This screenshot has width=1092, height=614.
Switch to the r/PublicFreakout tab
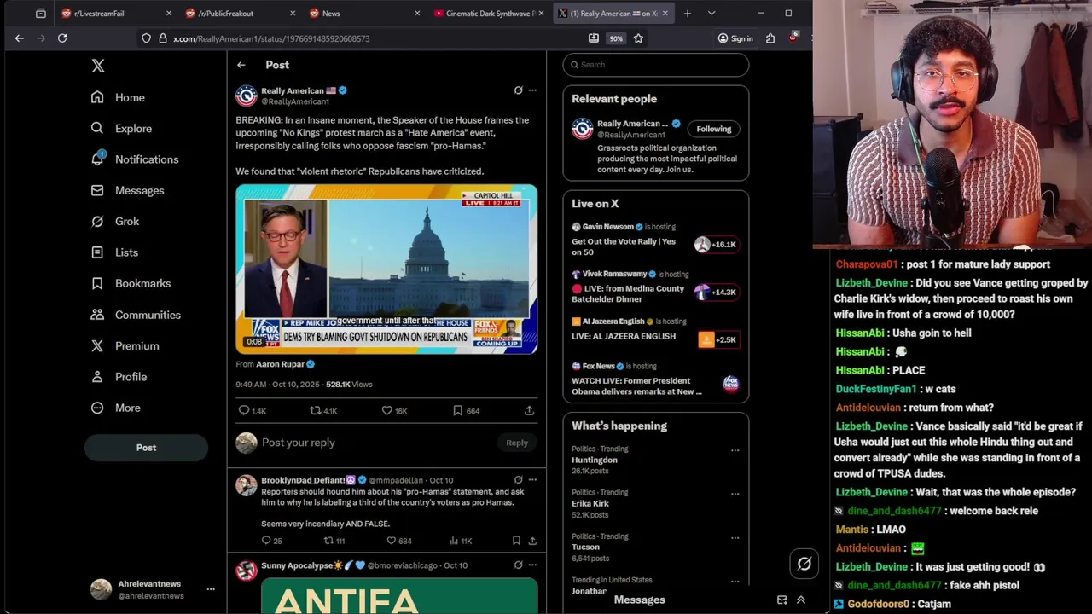239,14
